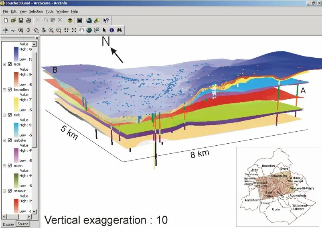Open the Window menu
The width and height of the screenshot is (322, 228).
pyautogui.click(x=63, y=12)
